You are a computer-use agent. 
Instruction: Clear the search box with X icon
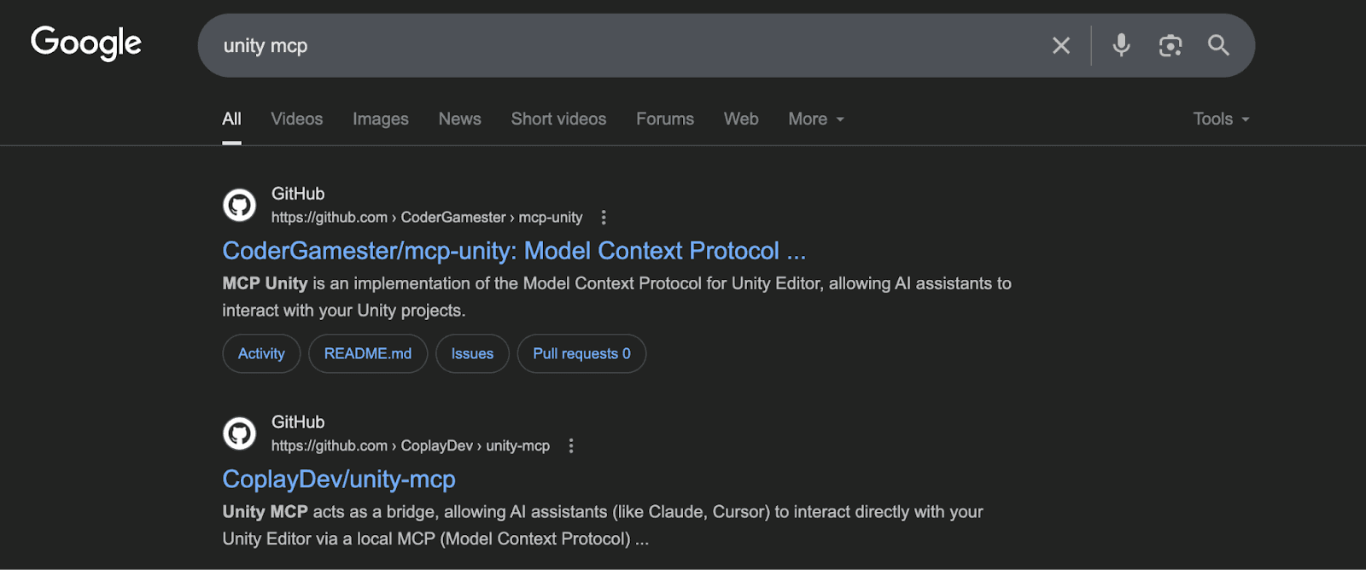[1060, 45]
